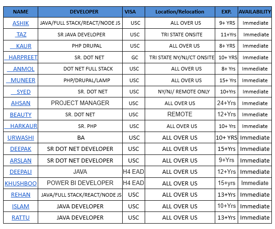Screen dimensions: 275x229
Task: Select the DEEPALI name link
Action: [x=21, y=172]
